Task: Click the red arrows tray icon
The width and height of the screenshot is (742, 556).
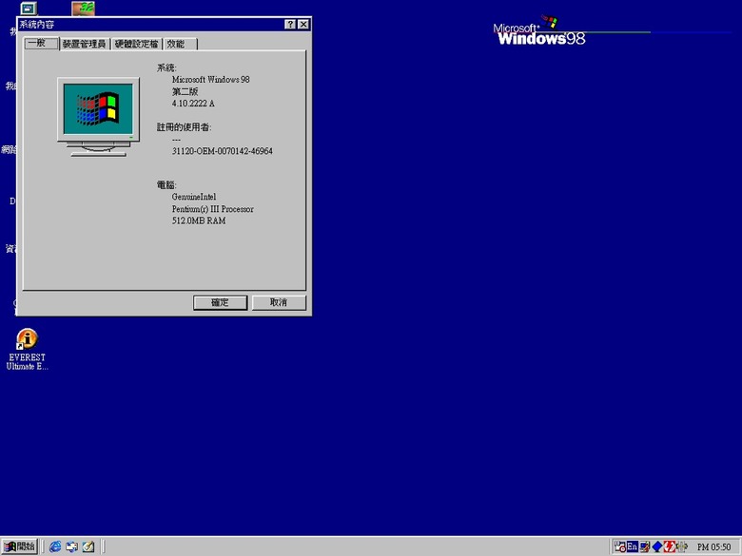Action: [669, 546]
